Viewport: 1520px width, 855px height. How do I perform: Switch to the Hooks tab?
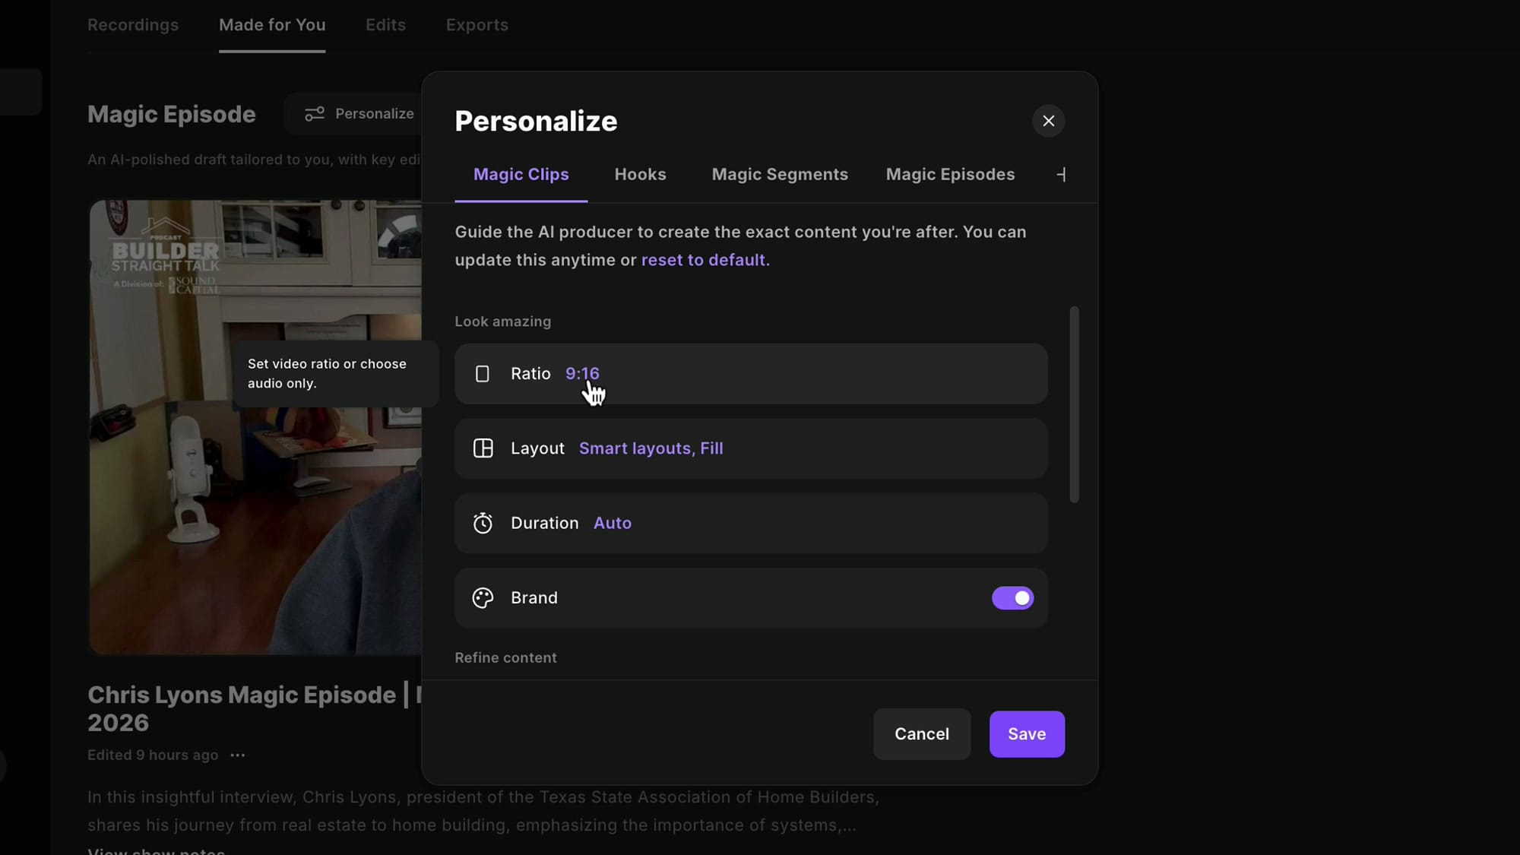(x=640, y=174)
